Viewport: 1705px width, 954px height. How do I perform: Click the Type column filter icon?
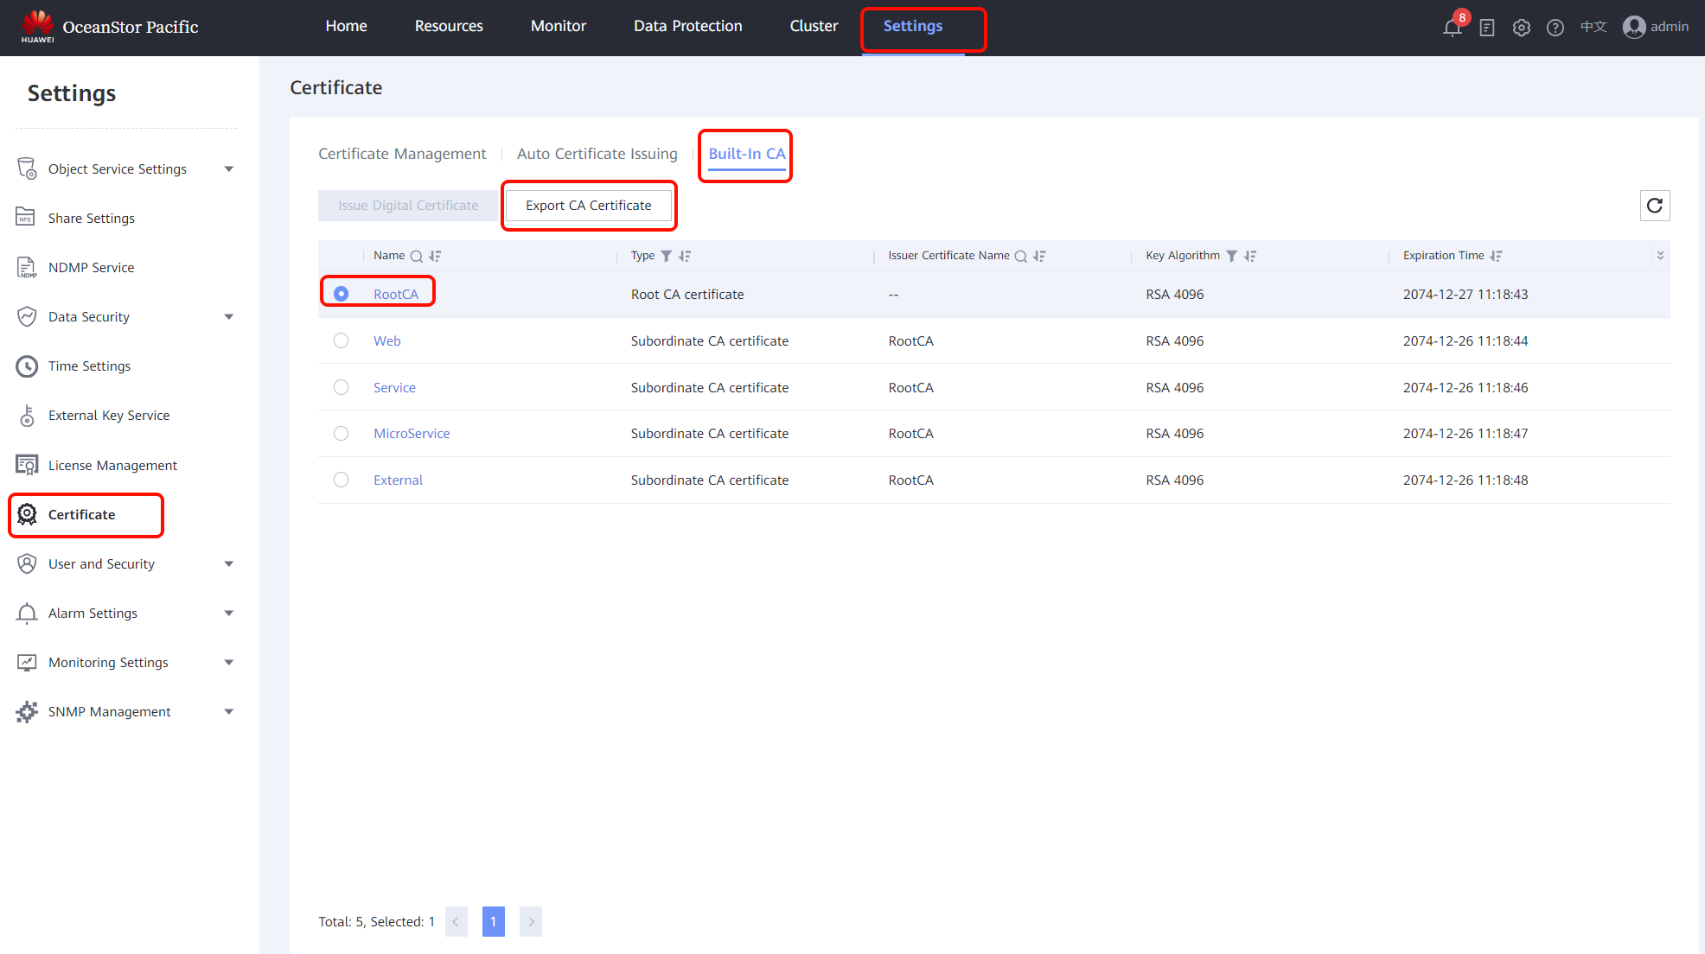[x=666, y=256]
